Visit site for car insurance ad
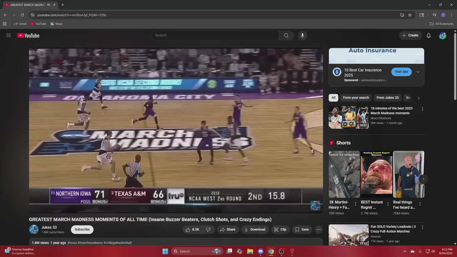457x257 pixels. coord(401,72)
